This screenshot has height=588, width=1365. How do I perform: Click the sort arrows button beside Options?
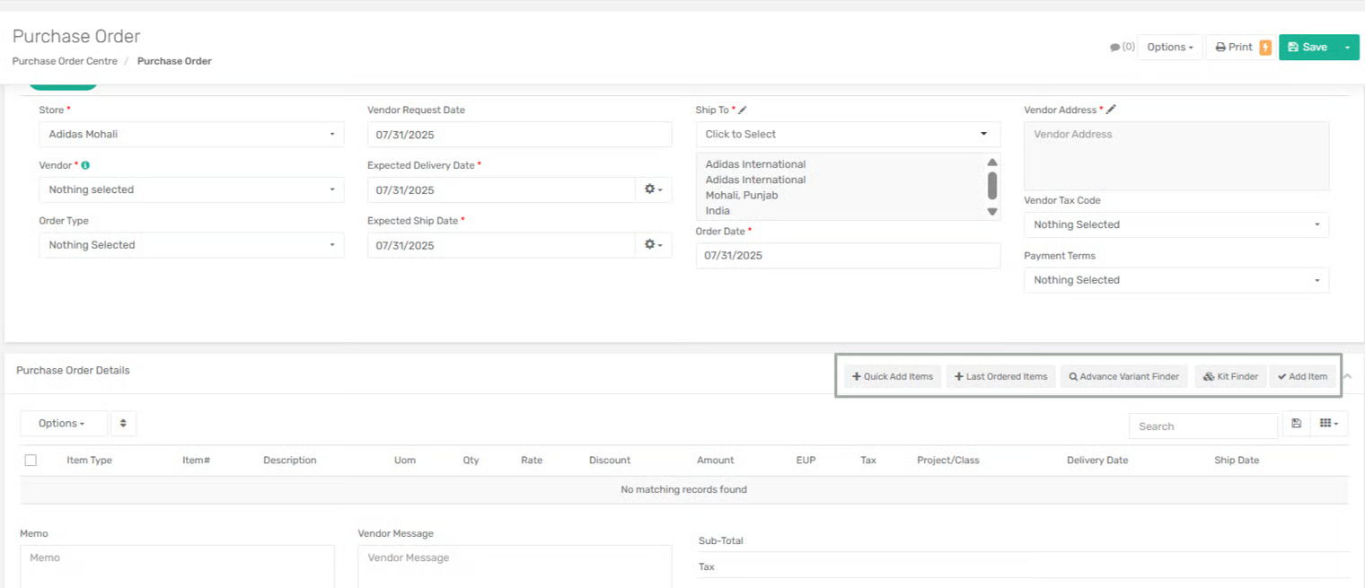coord(124,424)
